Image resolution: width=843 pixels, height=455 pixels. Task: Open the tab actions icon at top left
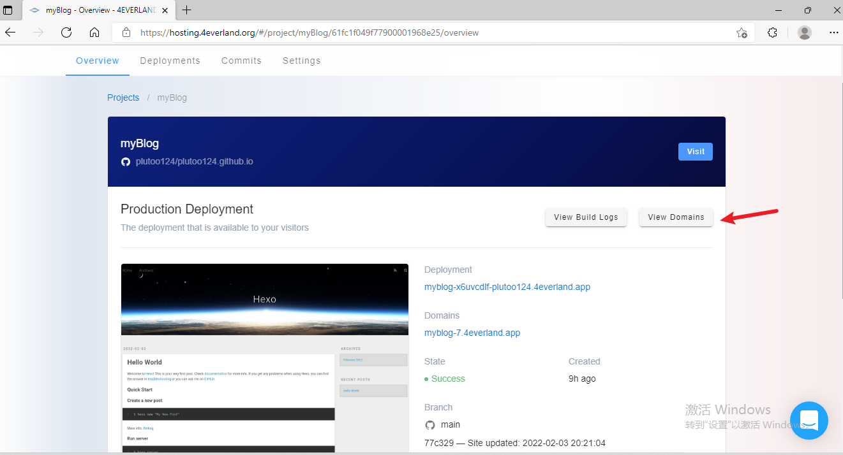point(8,10)
